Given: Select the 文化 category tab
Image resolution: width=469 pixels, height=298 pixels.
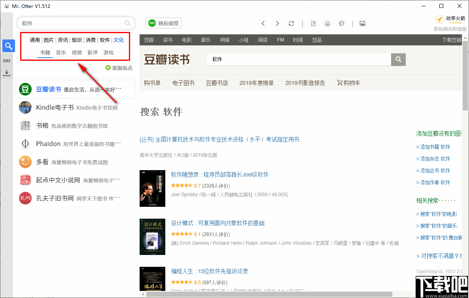Looking at the screenshot, I should (119, 40).
